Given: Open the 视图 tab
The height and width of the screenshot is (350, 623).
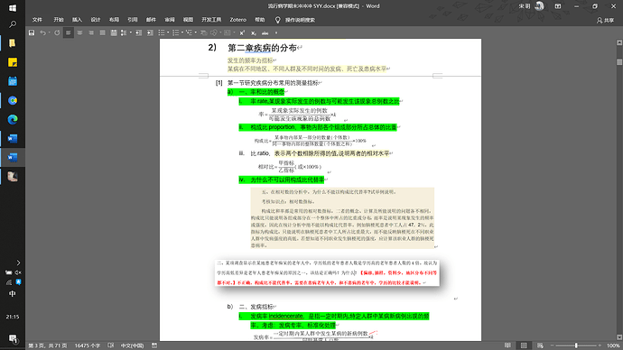Looking at the screenshot, I should pyautogui.click(x=188, y=20).
